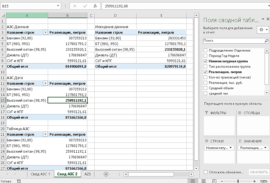Select the Таблица АЗС cell
Viewport: 270px width, 183px height.
click(x=27, y=129)
